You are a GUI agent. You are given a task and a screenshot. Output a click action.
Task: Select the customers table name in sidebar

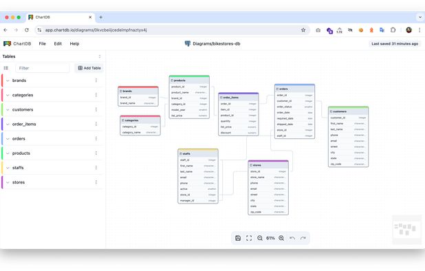click(x=23, y=110)
